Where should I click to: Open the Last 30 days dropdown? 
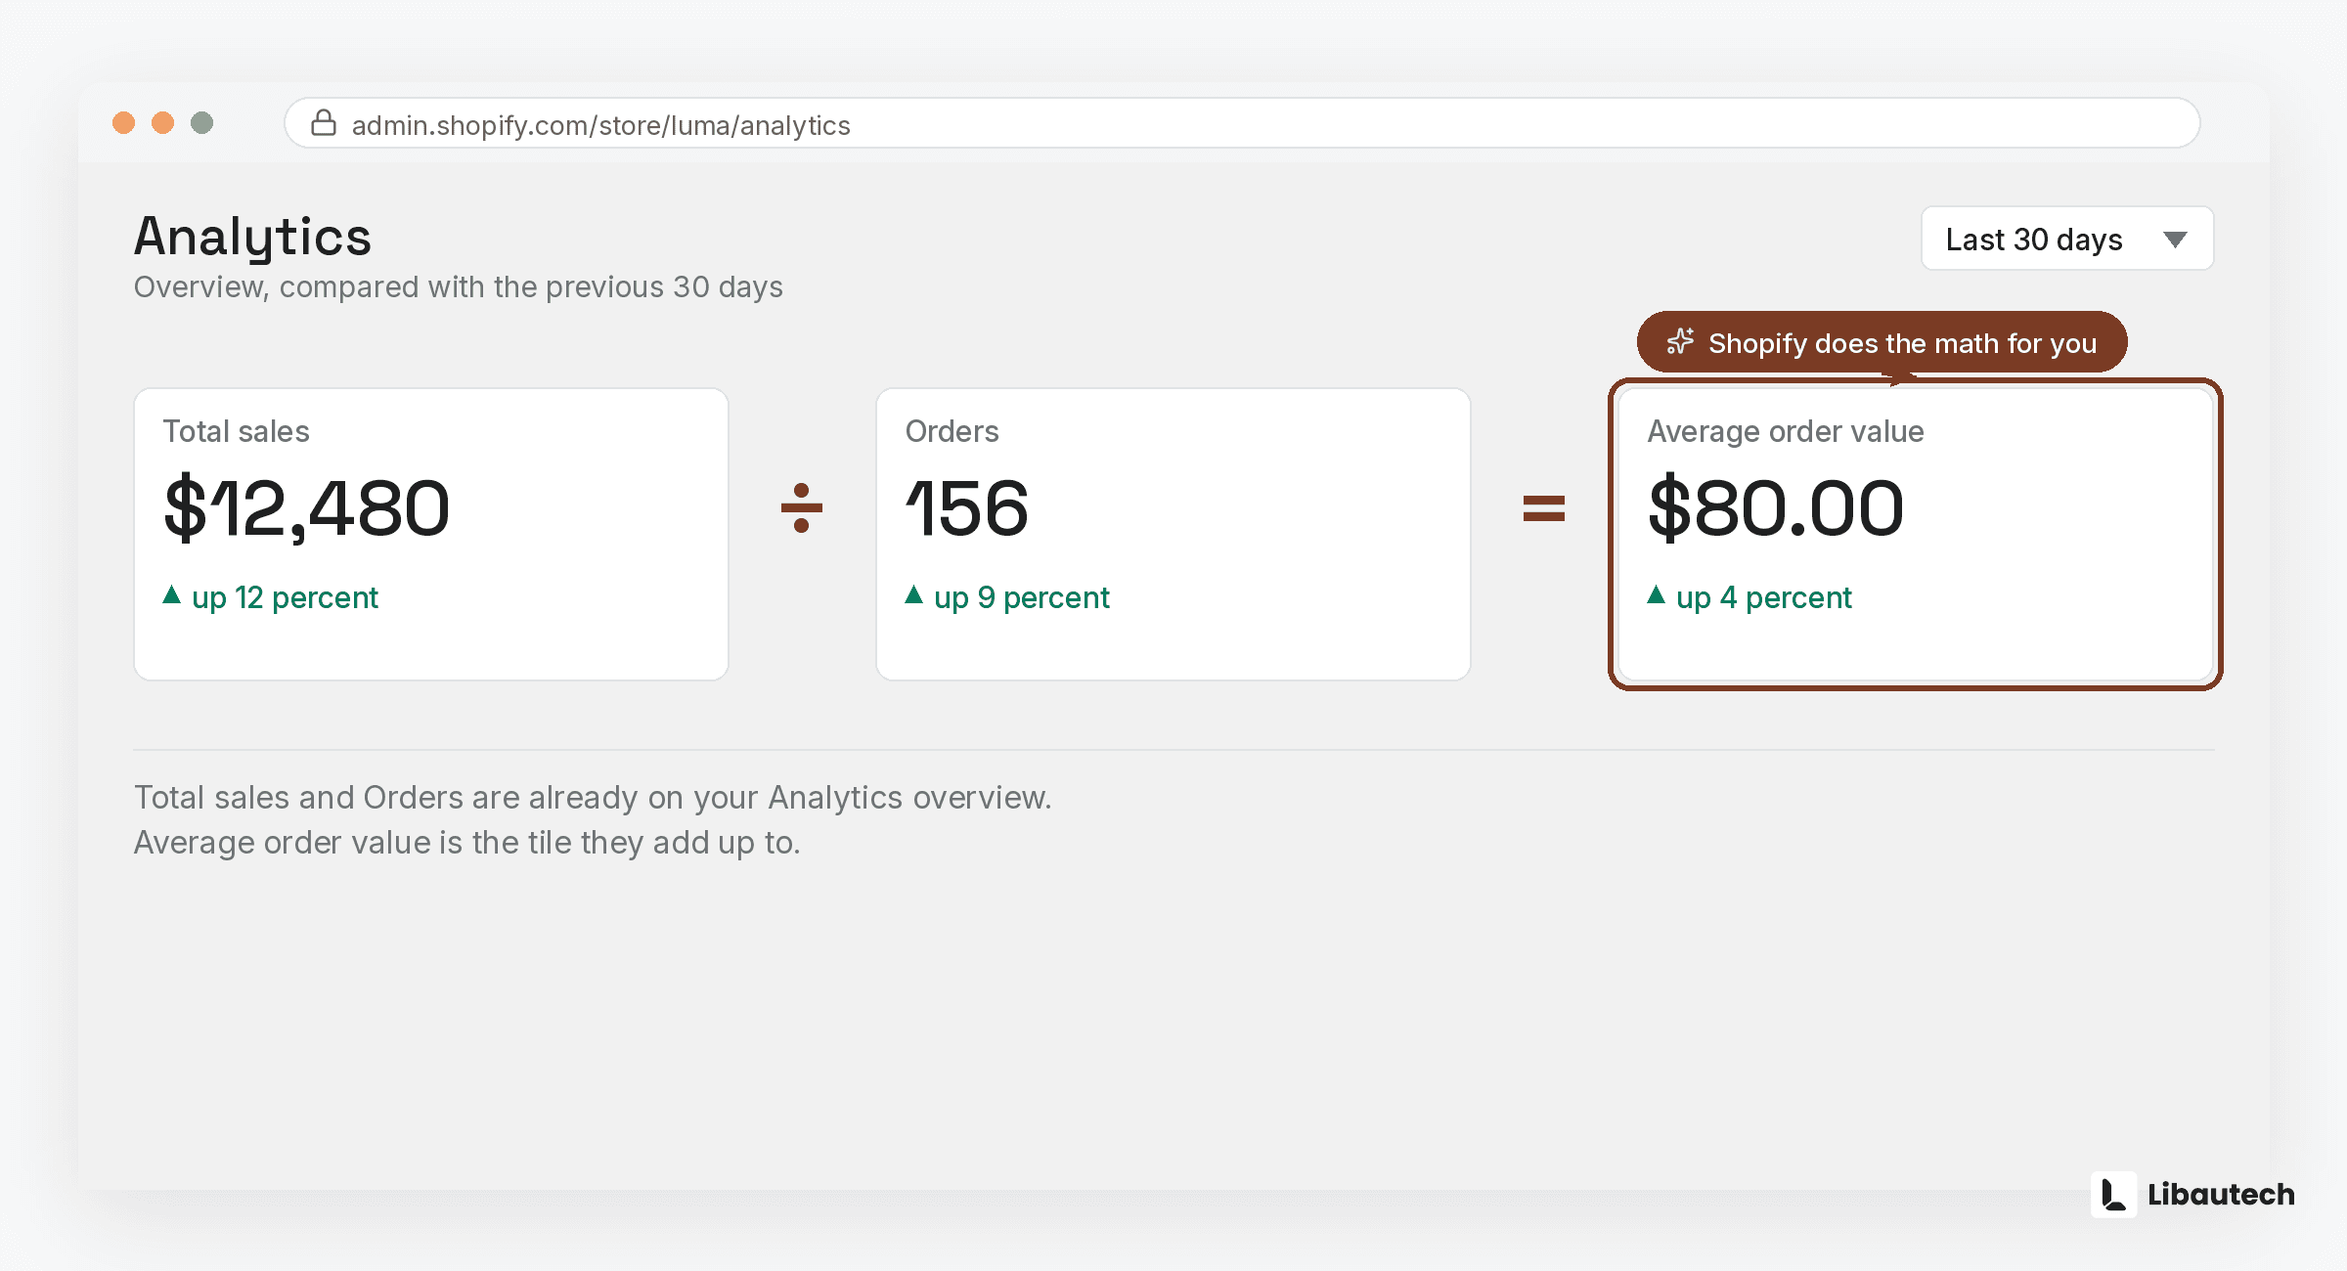pos(2067,239)
